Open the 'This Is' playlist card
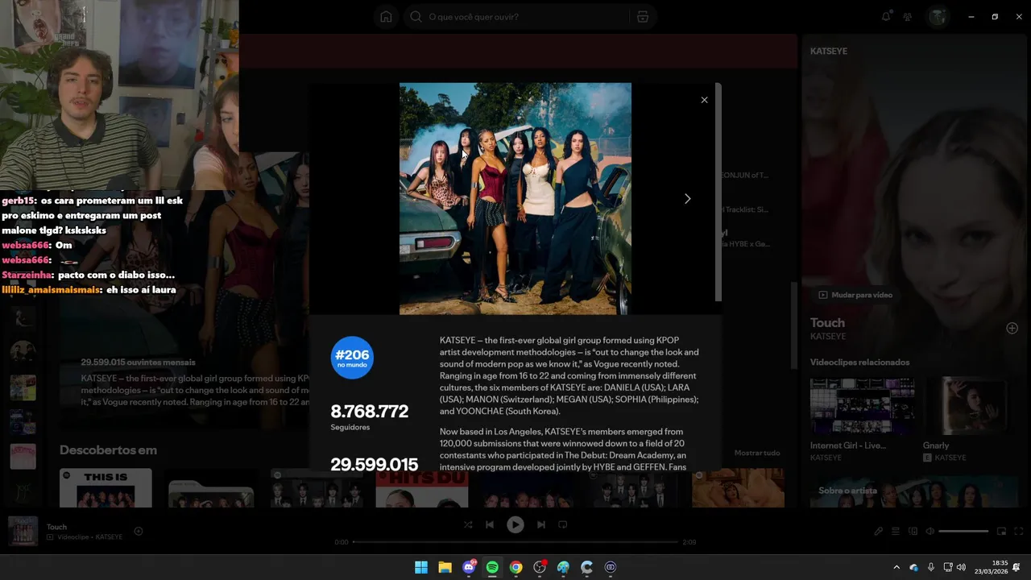The width and height of the screenshot is (1031, 580). pyautogui.click(x=106, y=488)
